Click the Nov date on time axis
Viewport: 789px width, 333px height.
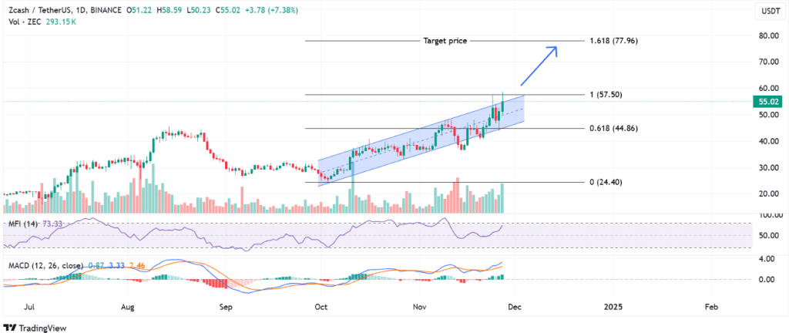pos(418,306)
